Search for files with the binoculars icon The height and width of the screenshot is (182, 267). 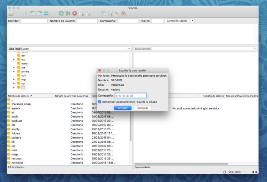123,14
